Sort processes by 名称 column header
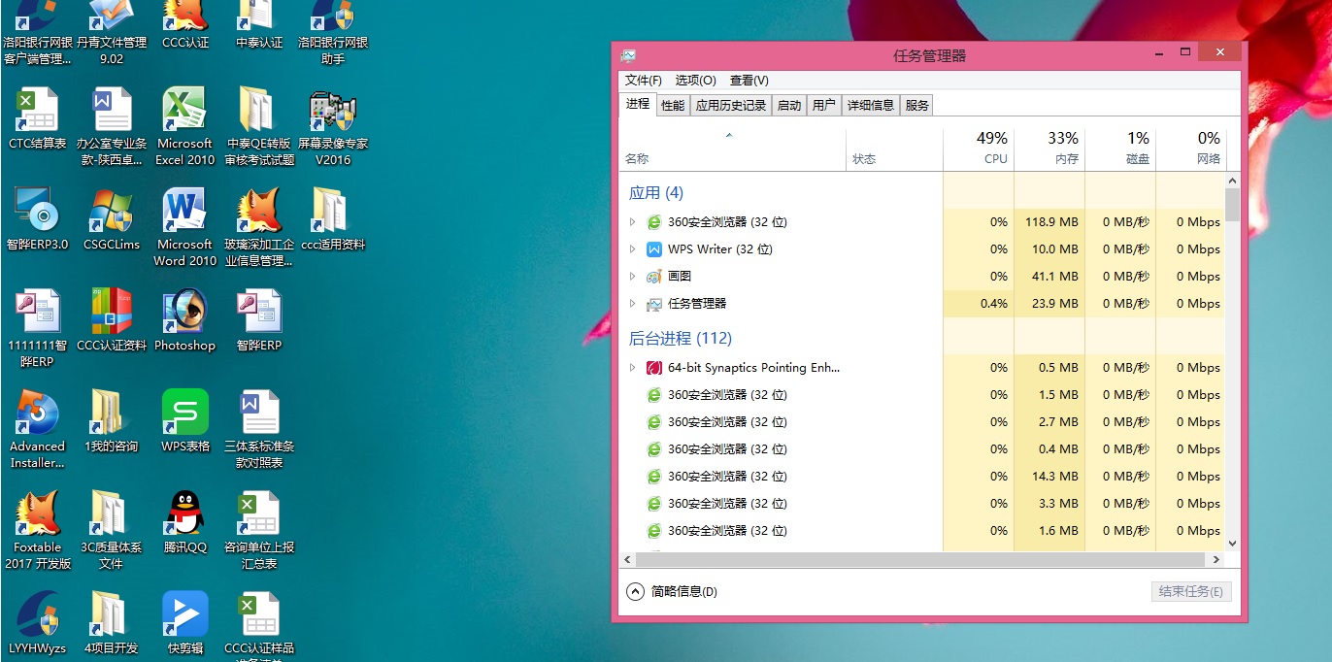Image resolution: width=1332 pixels, height=662 pixels. (x=732, y=149)
